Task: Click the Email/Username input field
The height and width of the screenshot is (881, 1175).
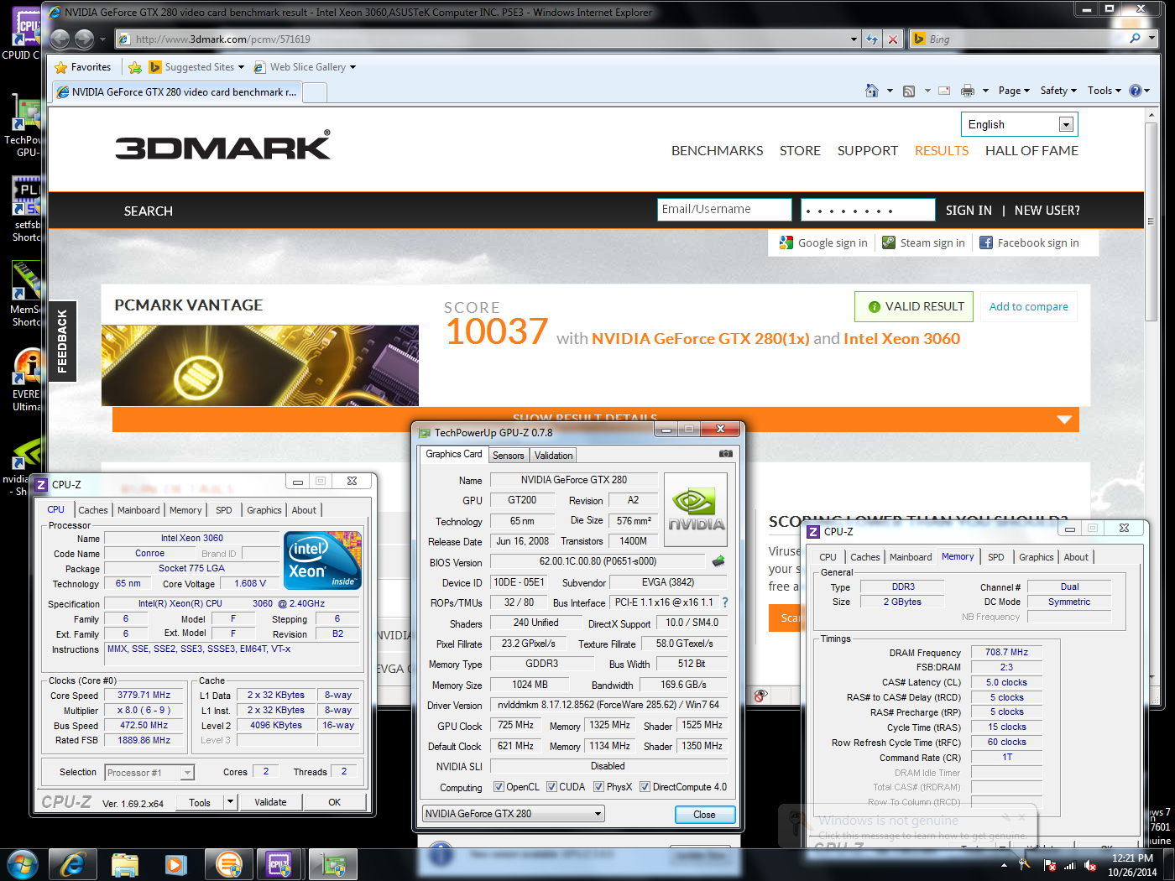Action: click(724, 209)
